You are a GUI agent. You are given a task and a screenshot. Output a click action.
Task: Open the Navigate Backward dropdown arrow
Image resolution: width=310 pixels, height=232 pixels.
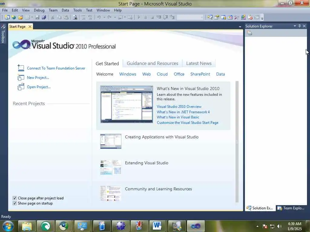[x=125, y=17]
